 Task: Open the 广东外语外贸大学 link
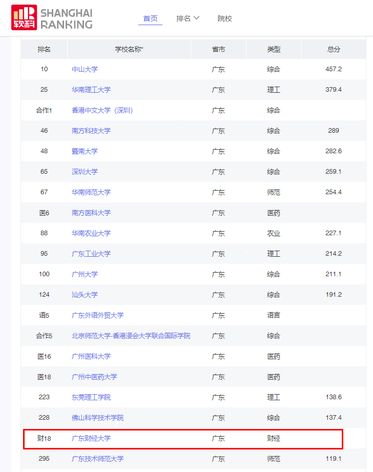97,315
